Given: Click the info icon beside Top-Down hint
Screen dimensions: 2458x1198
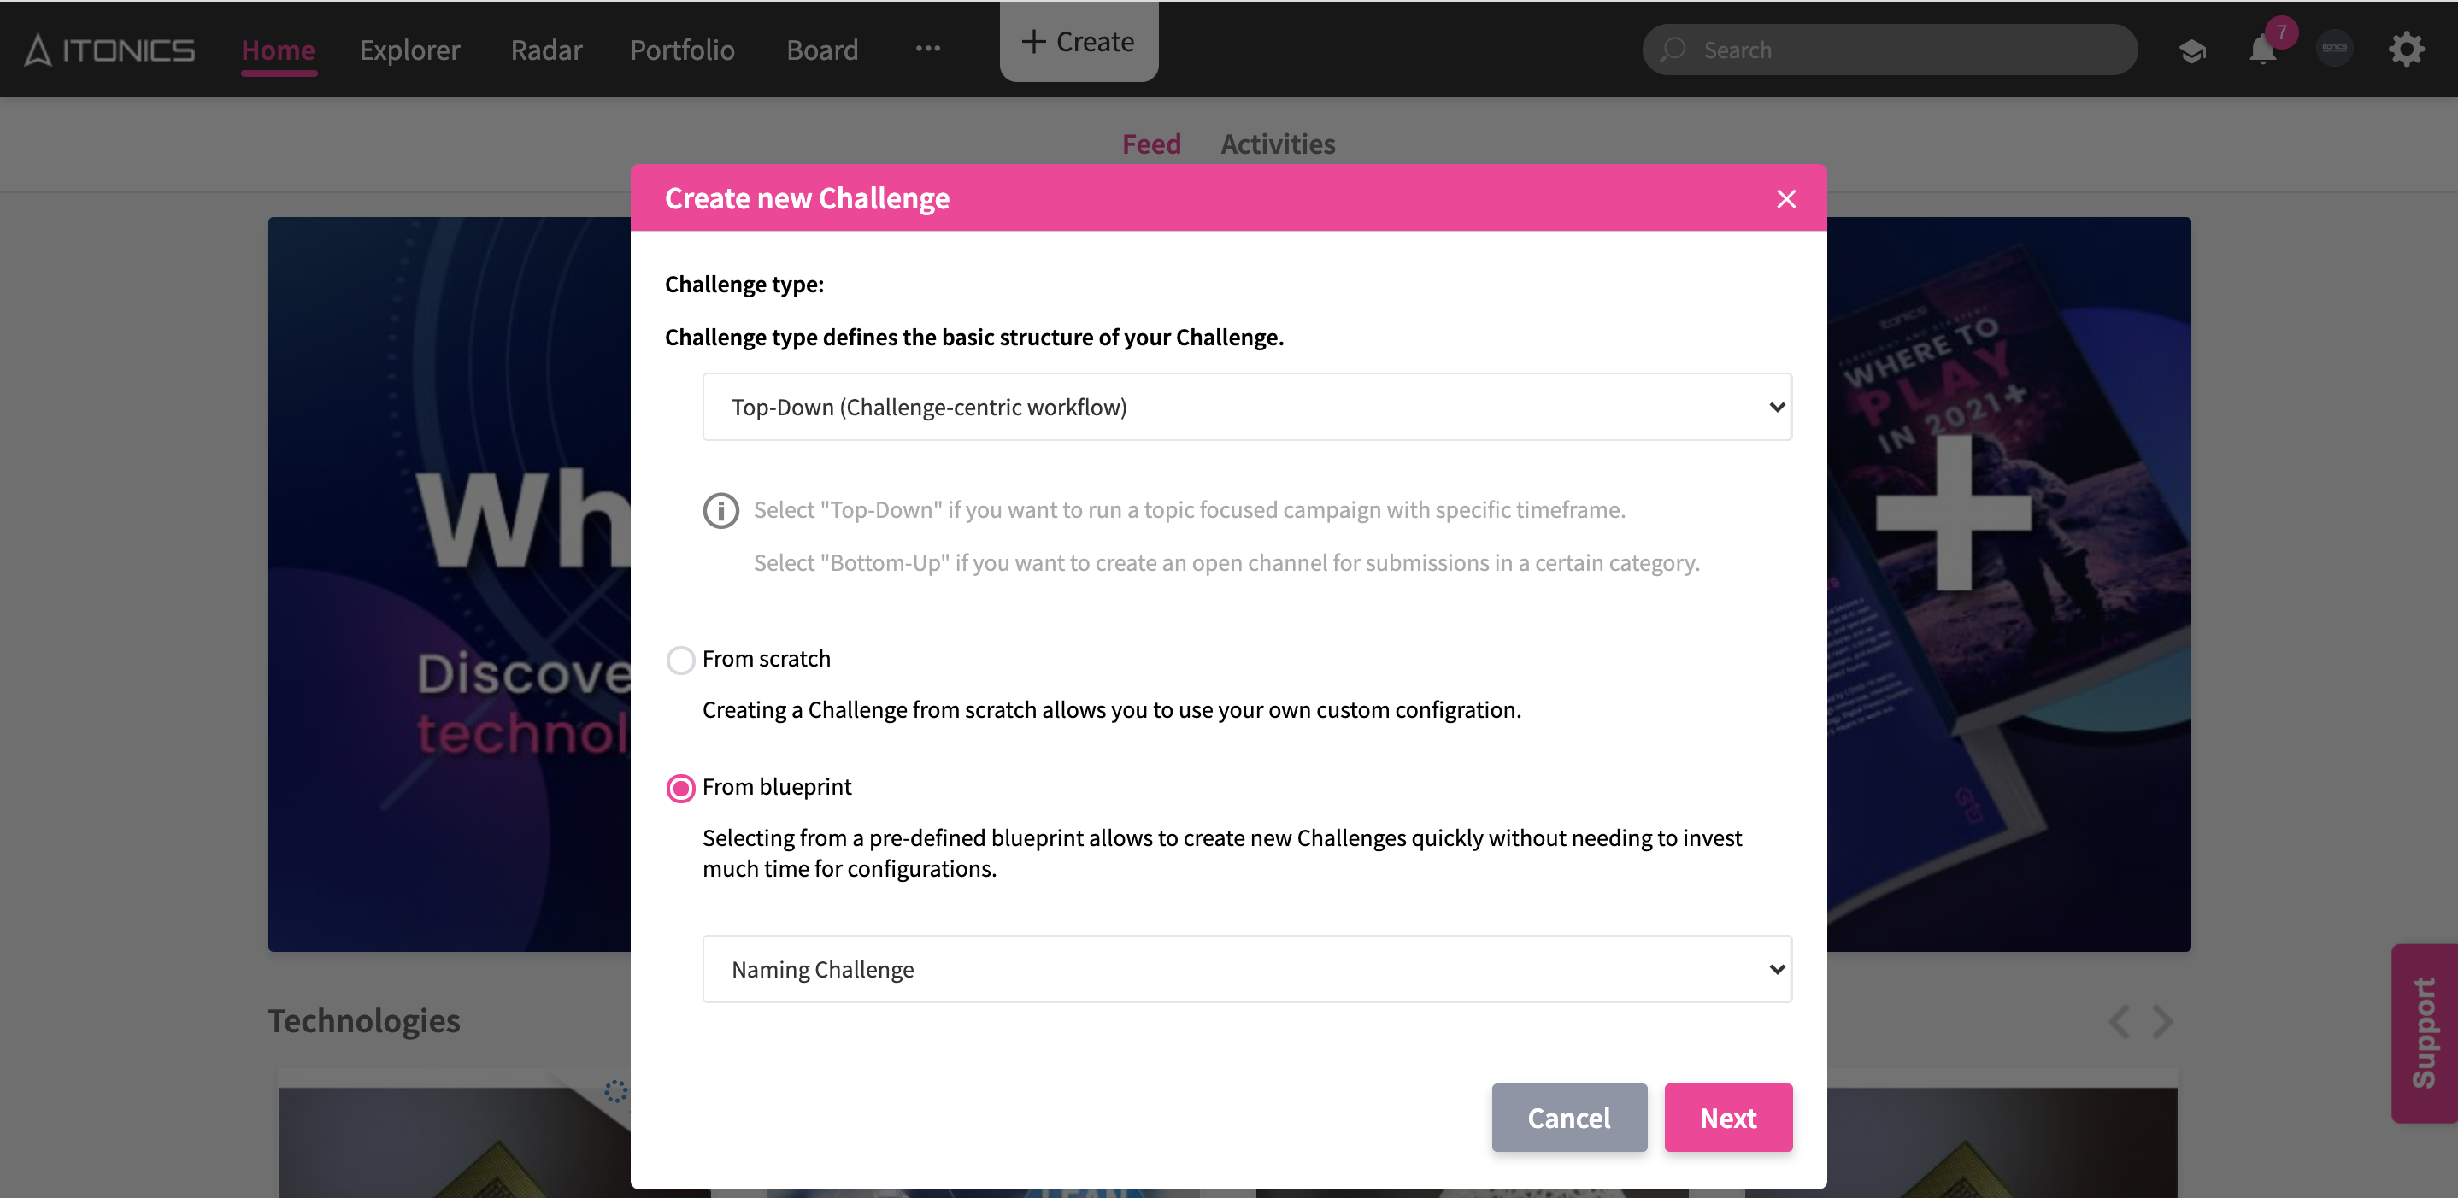Looking at the screenshot, I should 720,510.
